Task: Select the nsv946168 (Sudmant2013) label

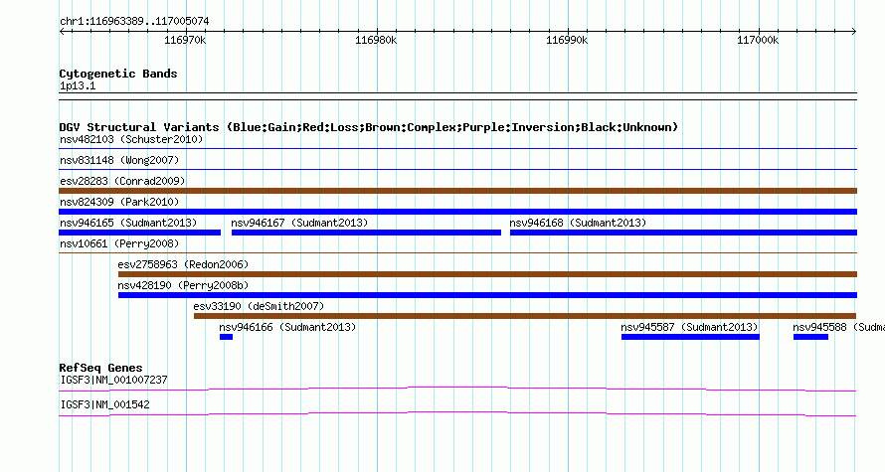Action: pos(578,223)
